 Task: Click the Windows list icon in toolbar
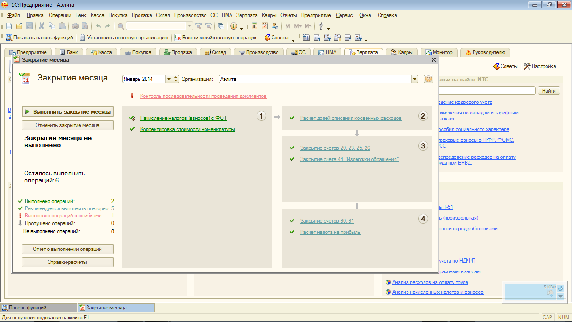point(221,26)
